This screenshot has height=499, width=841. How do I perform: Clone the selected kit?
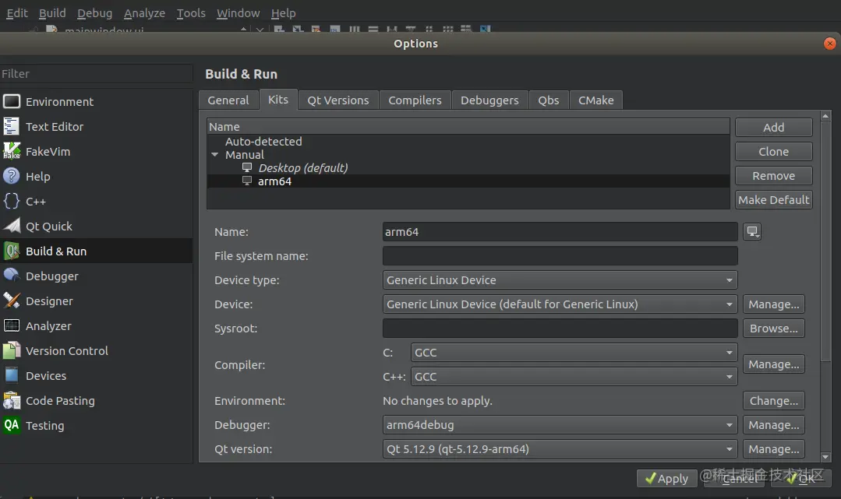(773, 152)
